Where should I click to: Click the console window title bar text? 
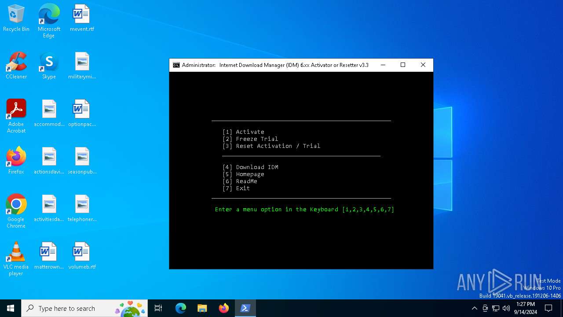275,65
